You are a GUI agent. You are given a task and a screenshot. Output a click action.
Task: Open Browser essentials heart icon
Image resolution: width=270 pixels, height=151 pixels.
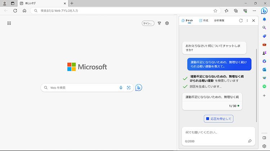[245, 11]
